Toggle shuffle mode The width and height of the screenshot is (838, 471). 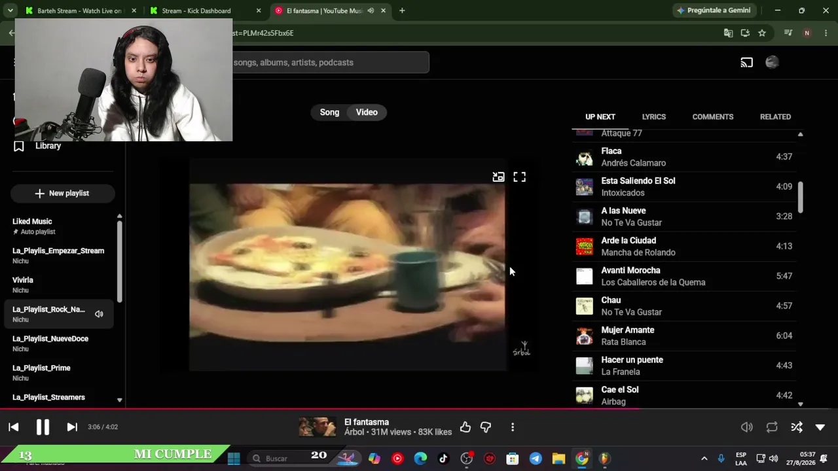coord(797,427)
